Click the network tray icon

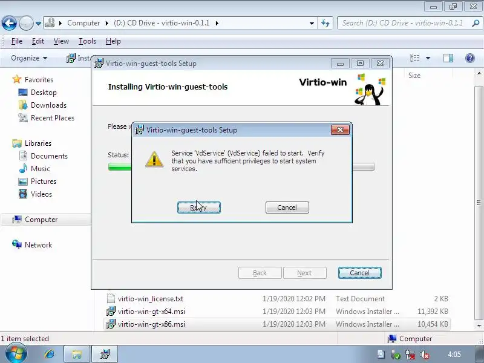click(x=410, y=355)
